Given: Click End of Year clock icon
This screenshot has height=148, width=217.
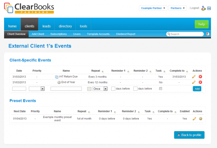Looking at the screenshot, I should (59, 82).
